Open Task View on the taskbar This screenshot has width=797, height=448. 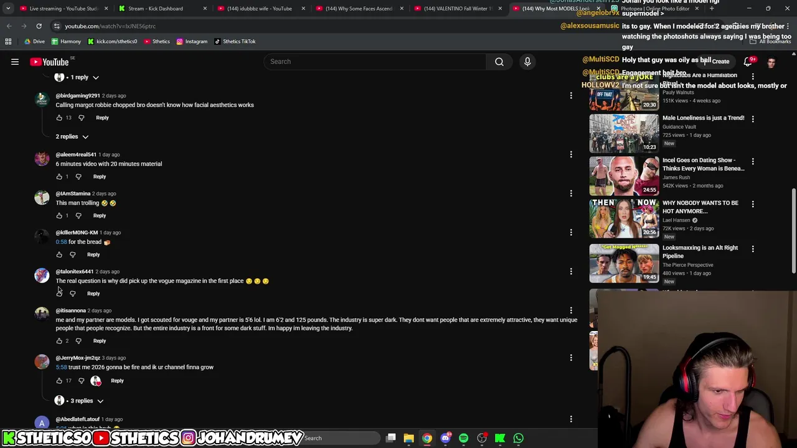coord(390,438)
